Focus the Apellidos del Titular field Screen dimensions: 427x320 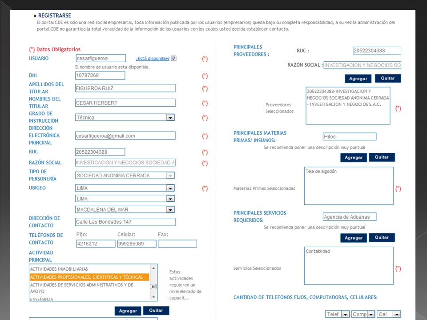125,88
